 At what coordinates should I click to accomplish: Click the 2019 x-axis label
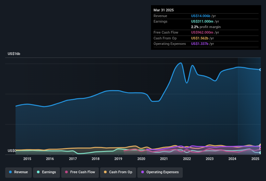coord(118,159)
